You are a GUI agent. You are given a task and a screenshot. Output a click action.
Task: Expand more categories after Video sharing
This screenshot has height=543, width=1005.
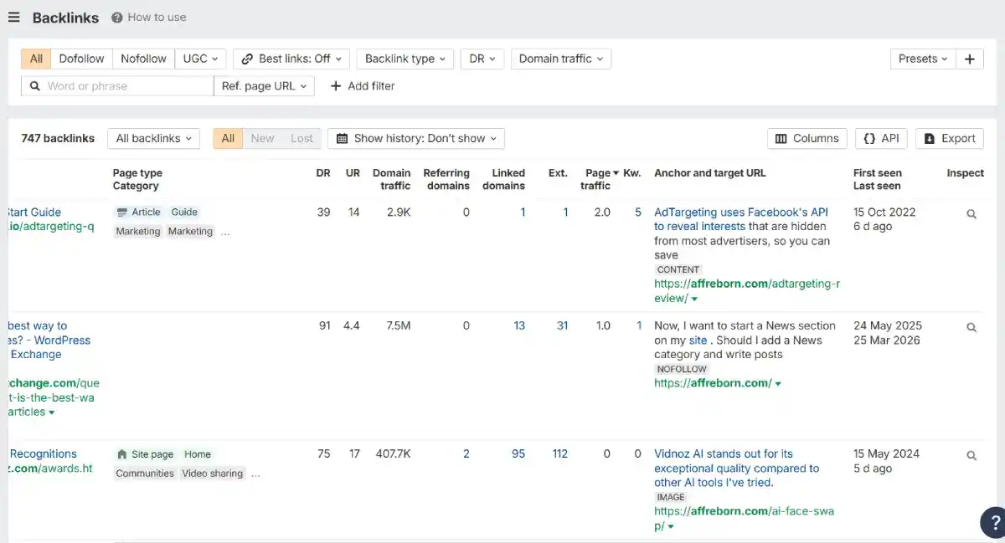(255, 474)
